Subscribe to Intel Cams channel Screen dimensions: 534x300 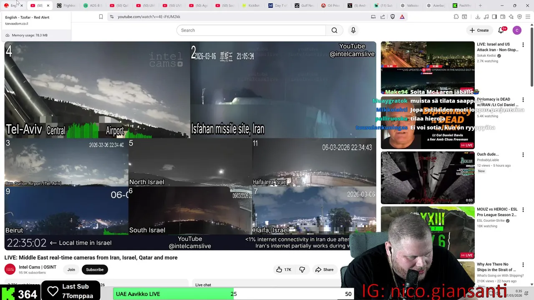[x=95, y=270]
